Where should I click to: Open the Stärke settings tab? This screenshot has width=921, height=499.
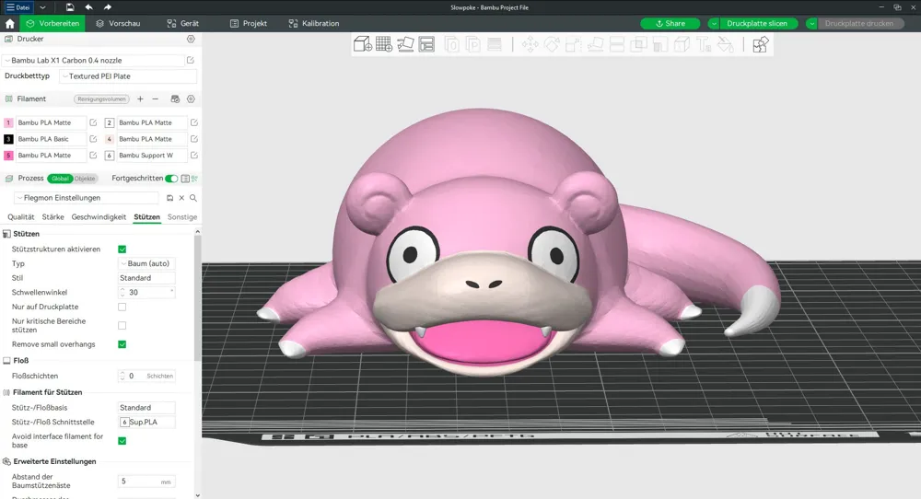pos(52,217)
